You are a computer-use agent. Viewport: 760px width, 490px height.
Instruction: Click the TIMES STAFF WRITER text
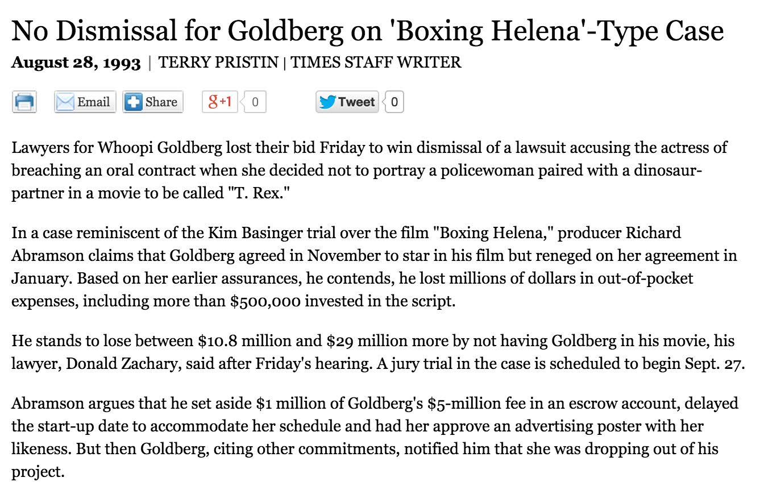click(376, 62)
